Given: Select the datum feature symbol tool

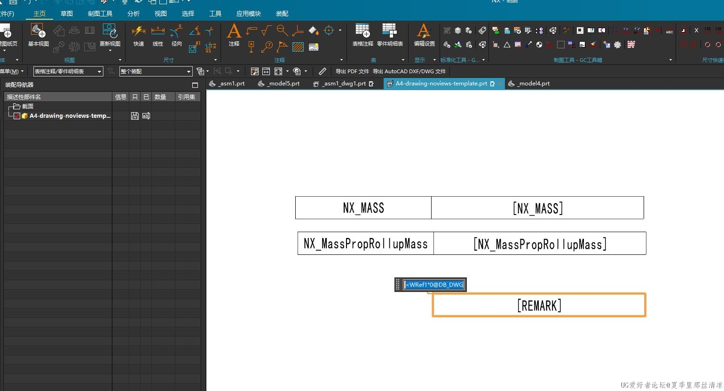Looking at the screenshot, I should tap(251, 46).
